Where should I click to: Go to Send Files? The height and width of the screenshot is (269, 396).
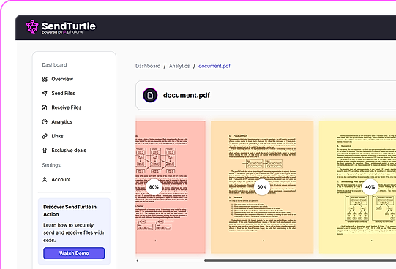(x=63, y=94)
